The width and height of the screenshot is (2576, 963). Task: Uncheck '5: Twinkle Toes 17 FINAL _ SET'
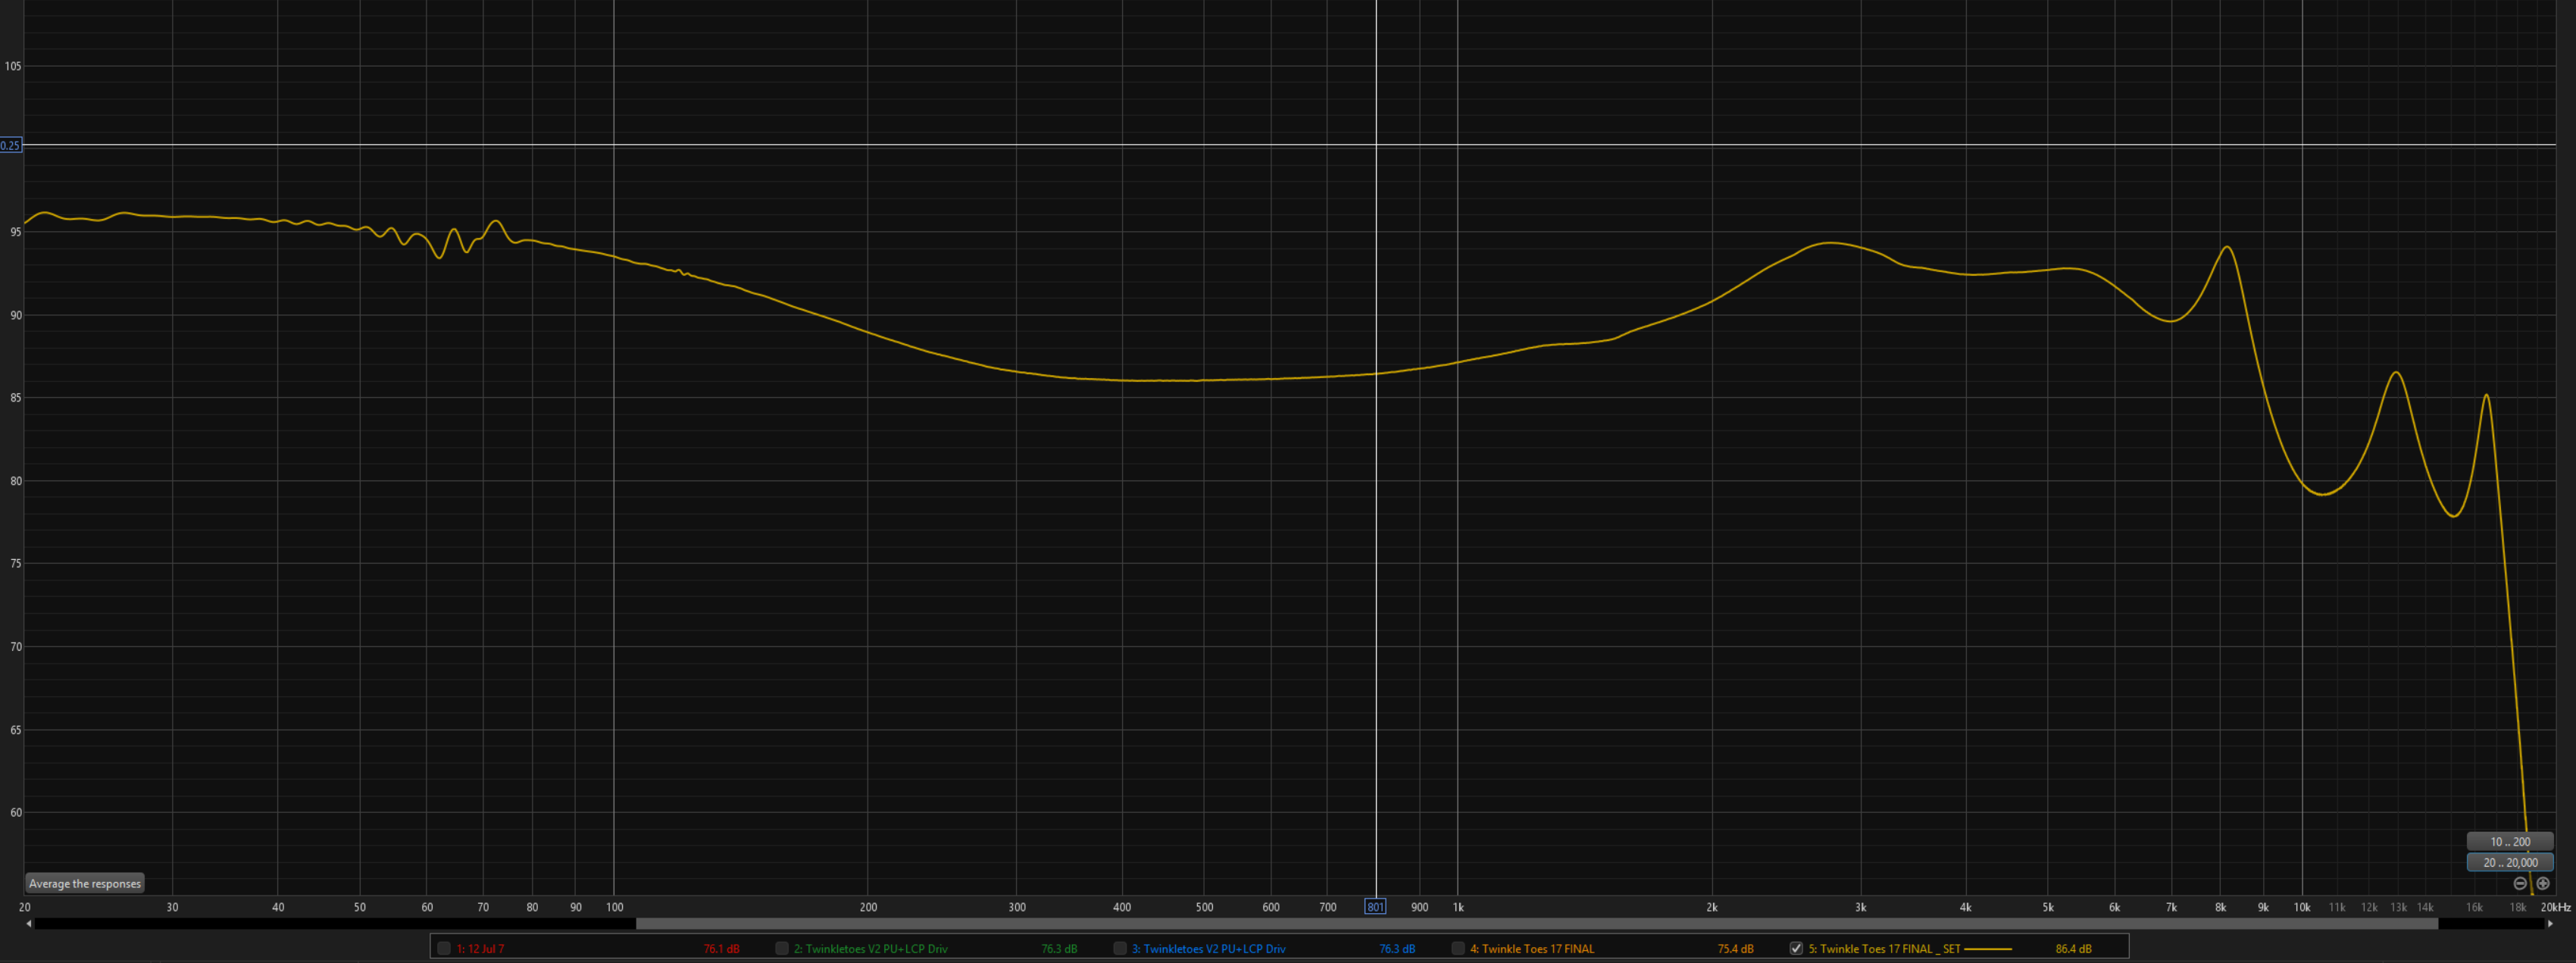(x=1796, y=949)
